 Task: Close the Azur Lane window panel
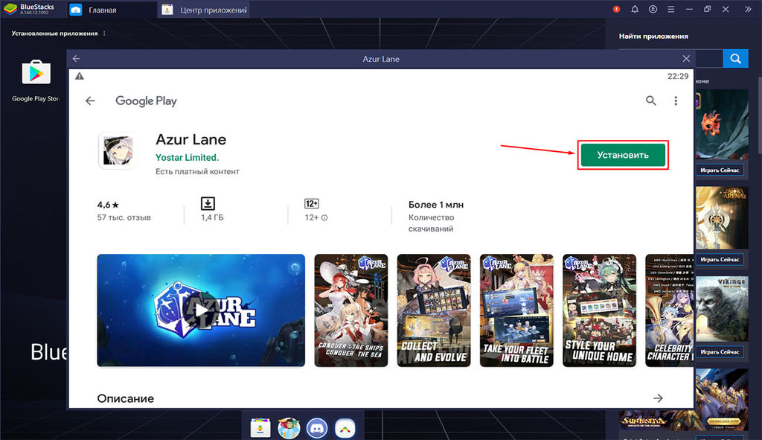coord(685,59)
